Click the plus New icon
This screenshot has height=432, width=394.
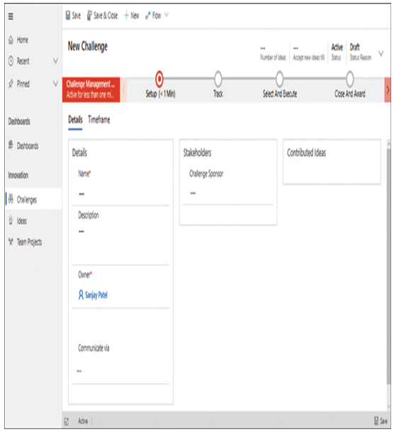[126, 16]
